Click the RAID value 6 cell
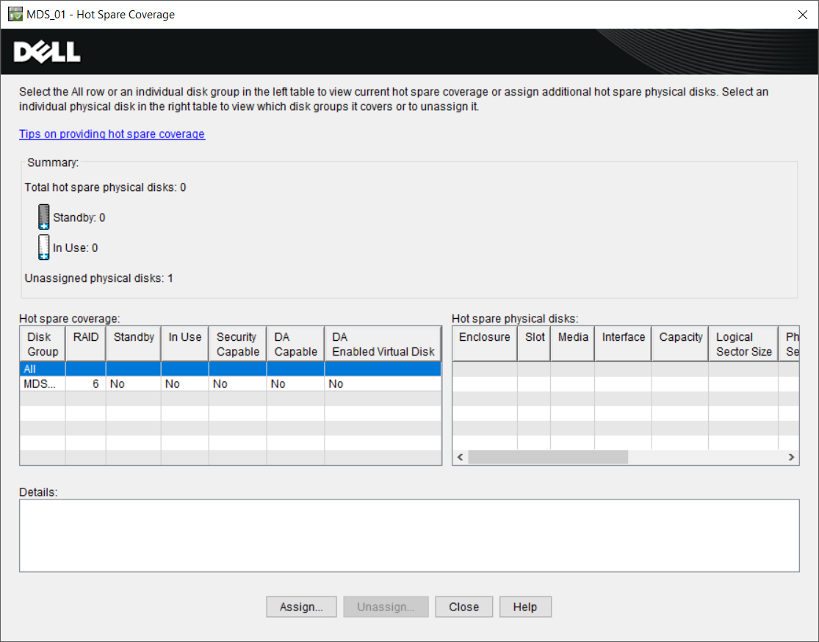Viewport: 819px width, 642px height. click(86, 384)
